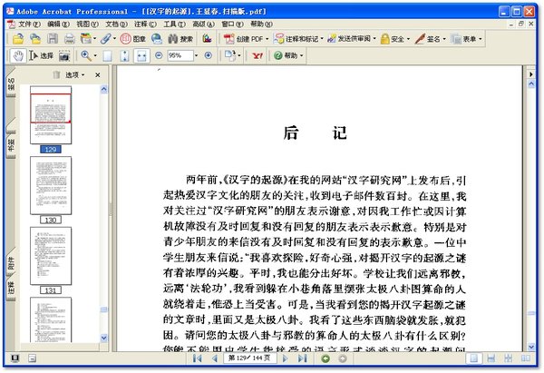
Task: Open the 文件 menu
Action: click(29, 24)
